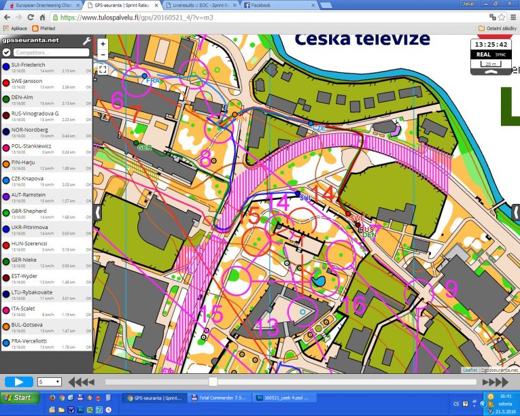
Task: Click the SUI runner marker on map
Action: tap(298, 194)
